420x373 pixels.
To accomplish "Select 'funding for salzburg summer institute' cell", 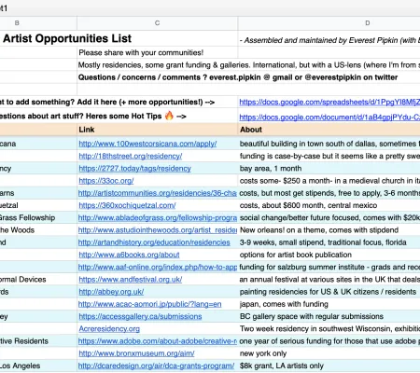I will (x=329, y=267).
